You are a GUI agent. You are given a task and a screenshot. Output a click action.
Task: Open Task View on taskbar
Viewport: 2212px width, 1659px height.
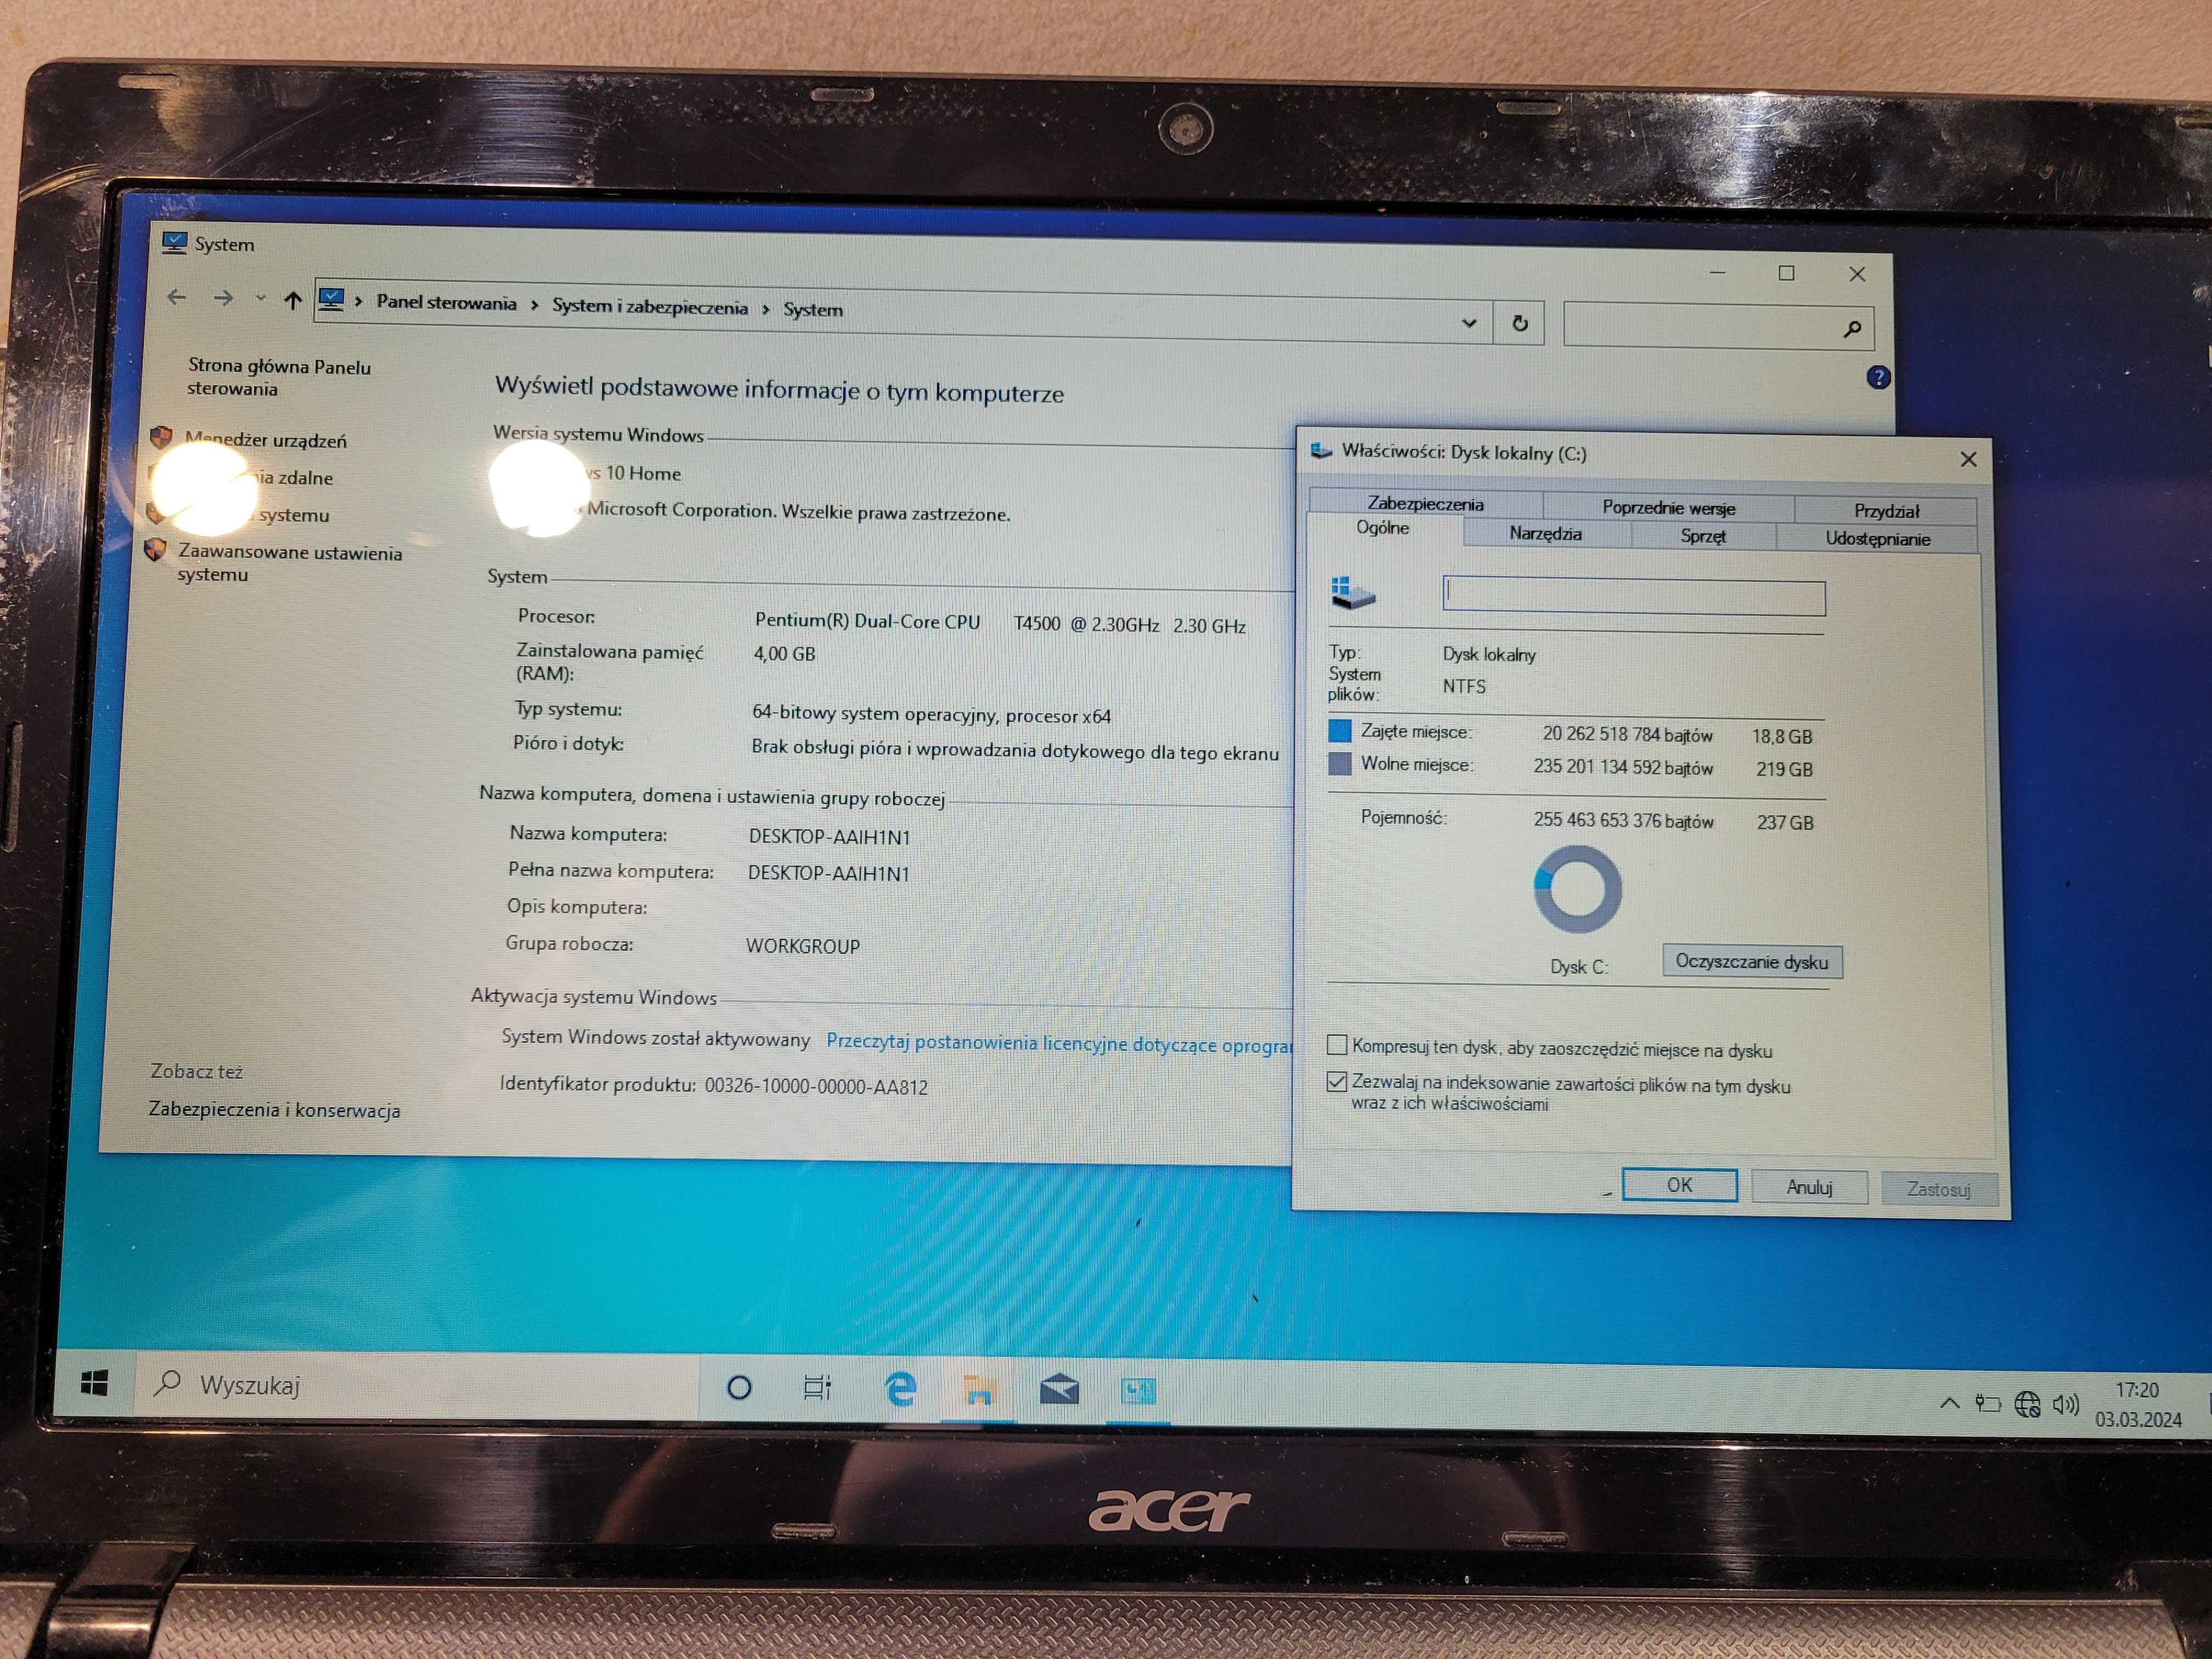817,1388
